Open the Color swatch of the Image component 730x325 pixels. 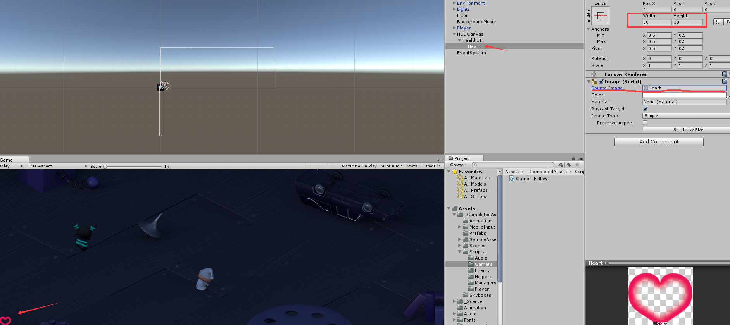pos(684,95)
